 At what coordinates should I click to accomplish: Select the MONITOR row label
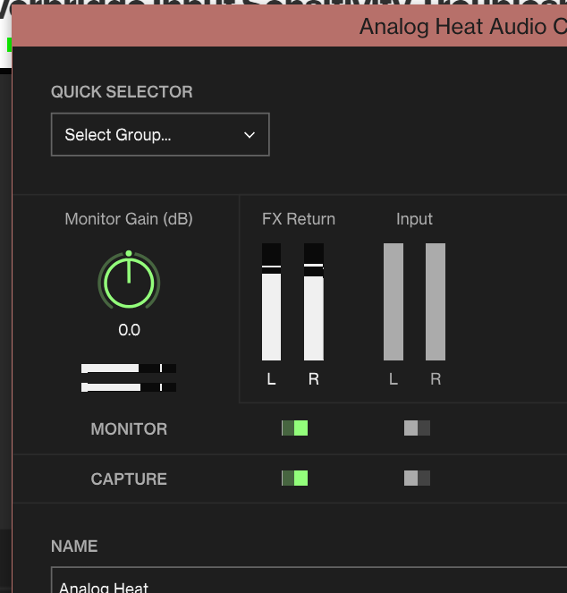[129, 429]
